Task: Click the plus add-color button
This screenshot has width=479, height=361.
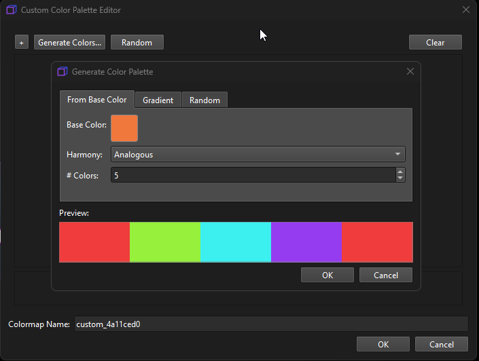Action: point(21,42)
